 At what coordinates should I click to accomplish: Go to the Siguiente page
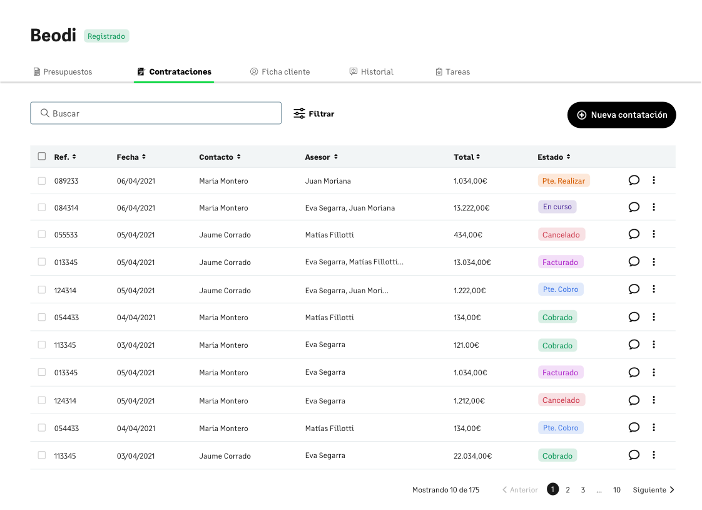(653, 490)
